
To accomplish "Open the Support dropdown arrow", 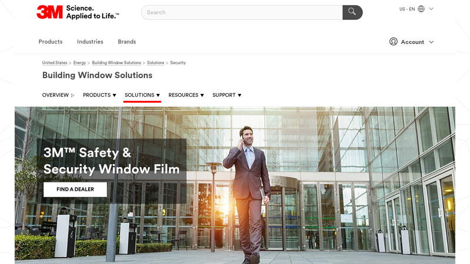I will 240,95.
